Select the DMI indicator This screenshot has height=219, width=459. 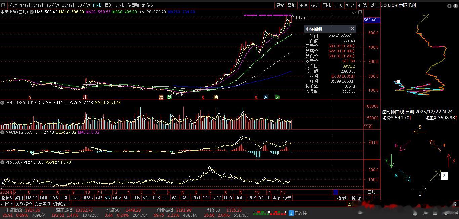(44, 198)
